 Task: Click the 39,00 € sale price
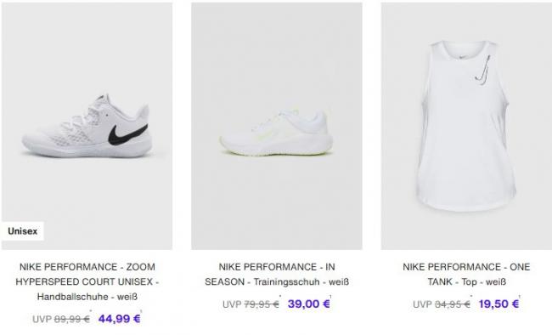309,304
